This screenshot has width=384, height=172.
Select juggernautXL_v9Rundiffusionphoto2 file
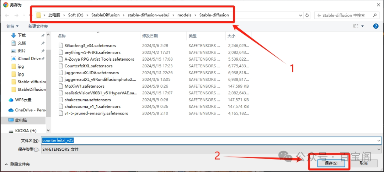100,79
